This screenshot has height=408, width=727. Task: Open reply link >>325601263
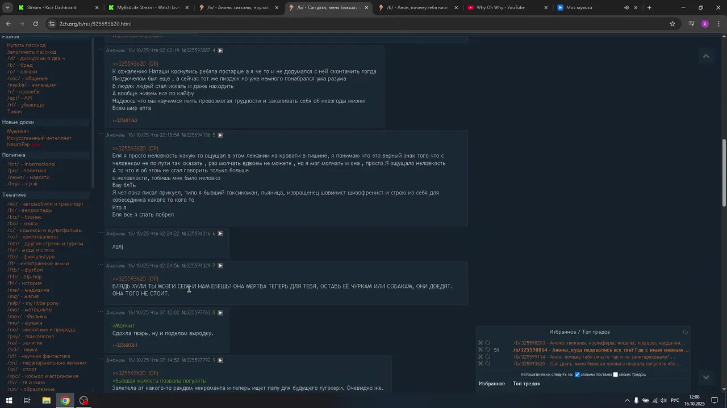125,121
